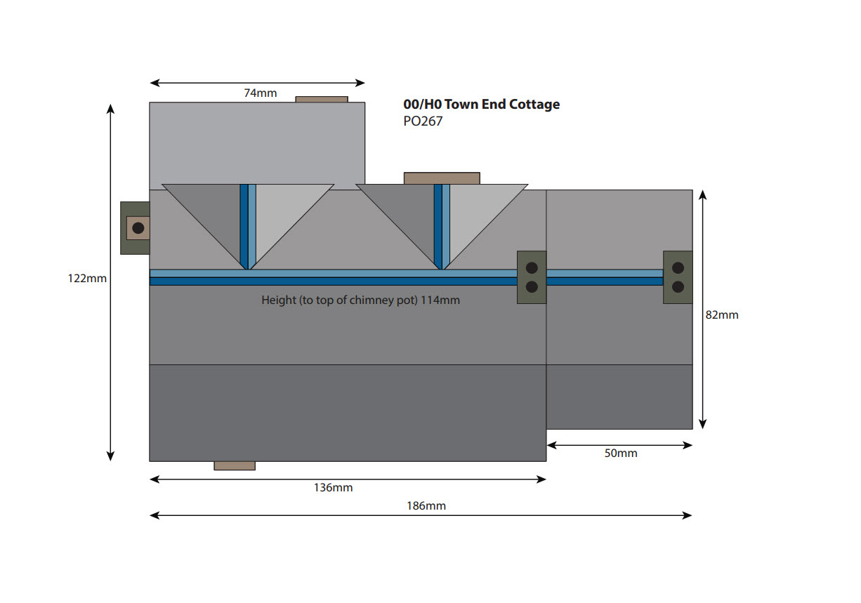Click the 122mm height dimension label
The image size is (861, 603).
tap(87, 278)
